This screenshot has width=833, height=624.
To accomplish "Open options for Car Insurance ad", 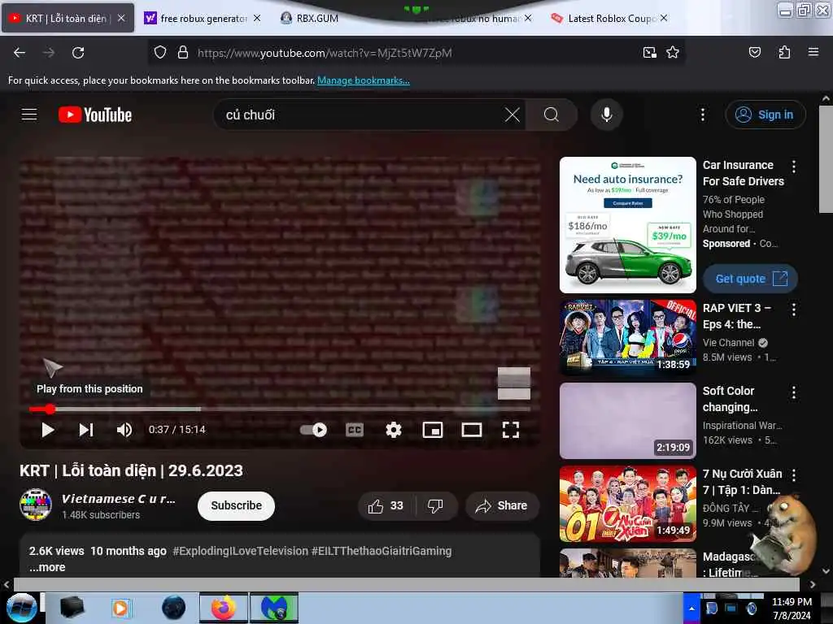I will tap(794, 167).
